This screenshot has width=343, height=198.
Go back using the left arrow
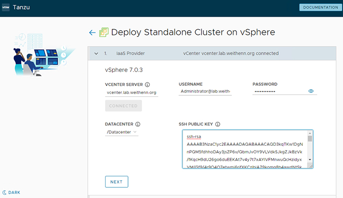click(92, 33)
